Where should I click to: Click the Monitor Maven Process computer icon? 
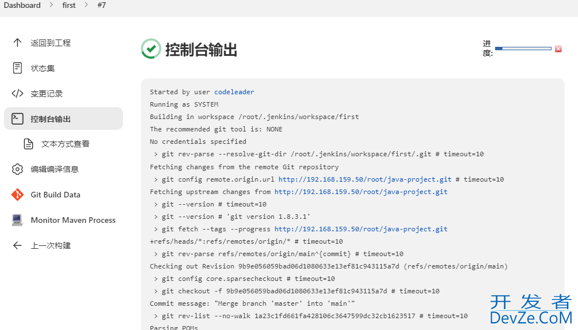[x=17, y=220]
